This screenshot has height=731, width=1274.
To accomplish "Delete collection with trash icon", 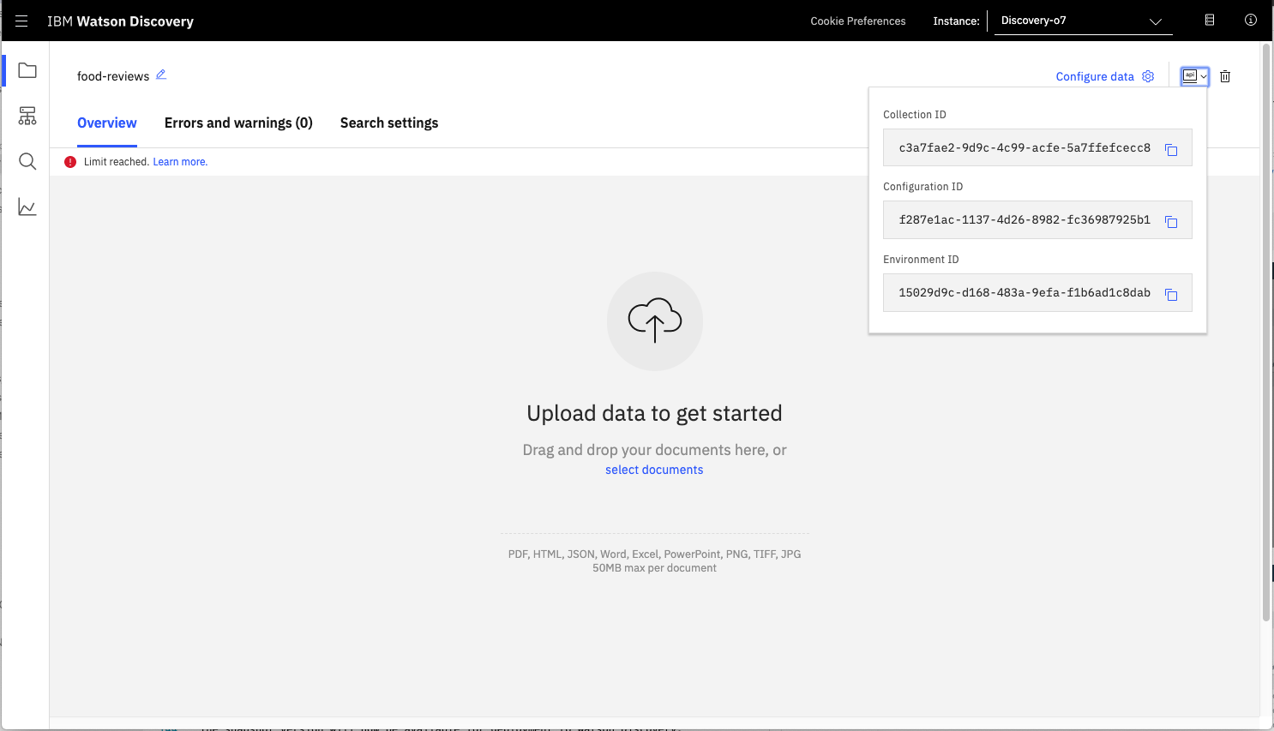I will click(1225, 76).
